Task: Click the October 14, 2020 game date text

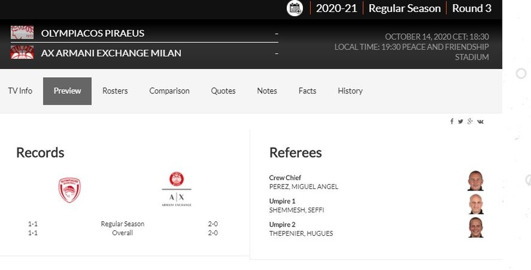Action: coord(437,37)
